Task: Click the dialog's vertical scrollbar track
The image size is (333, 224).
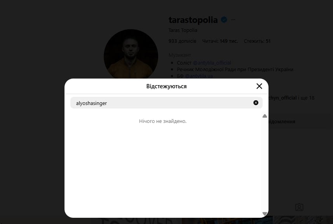Action: [x=265, y=165]
